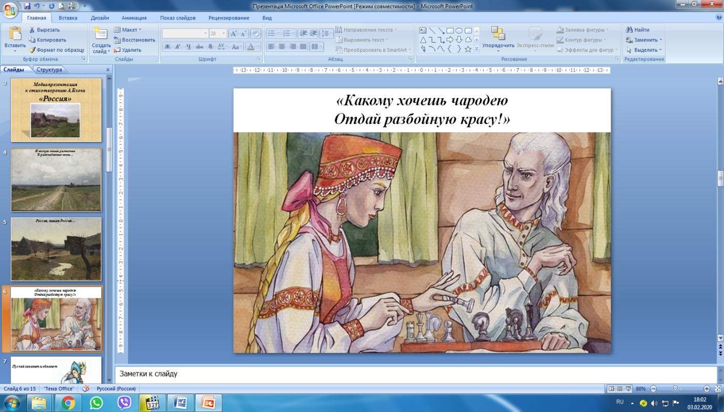Toggle underline Ч formatting
This screenshot has height=412, width=724.
tap(189, 47)
